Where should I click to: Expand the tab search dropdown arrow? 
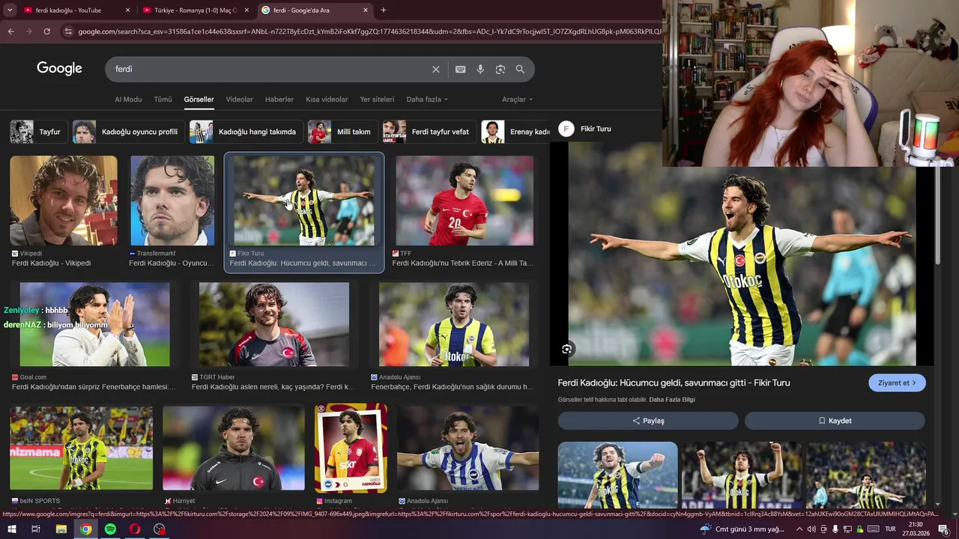click(10, 10)
